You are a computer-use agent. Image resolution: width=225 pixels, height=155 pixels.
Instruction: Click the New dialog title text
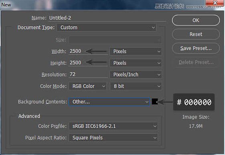click(6, 5)
